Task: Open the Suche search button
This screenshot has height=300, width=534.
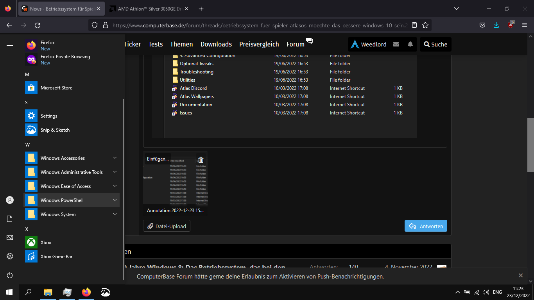Action: tap(435, 45)
